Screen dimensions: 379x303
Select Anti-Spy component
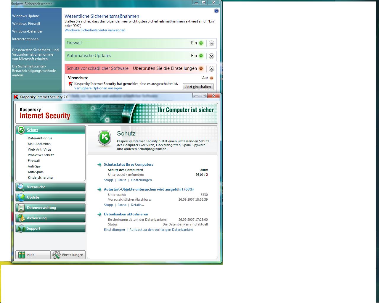[34, 166]
